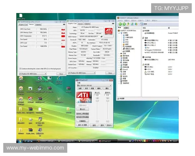Open the File (文件) menu in EVEREST
The width and height of the screenshot is (195, 156).
click(x=120, y=20)
